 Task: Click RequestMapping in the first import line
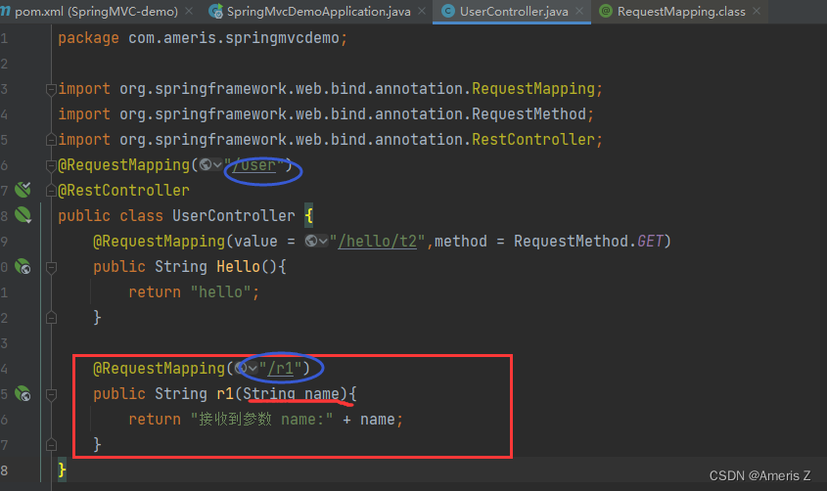pos(533,88)
